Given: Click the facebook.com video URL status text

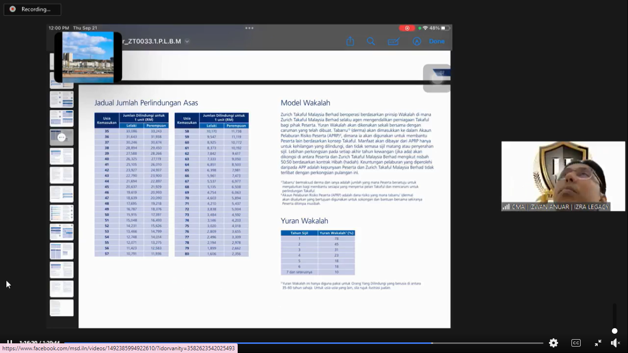Looking at the screenshot, I should coord(119,348).
